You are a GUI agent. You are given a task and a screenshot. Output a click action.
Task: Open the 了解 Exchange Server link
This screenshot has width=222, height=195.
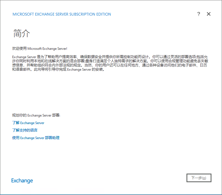[28, 123]
